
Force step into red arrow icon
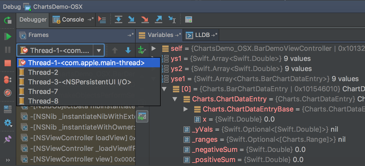(145, 19)
